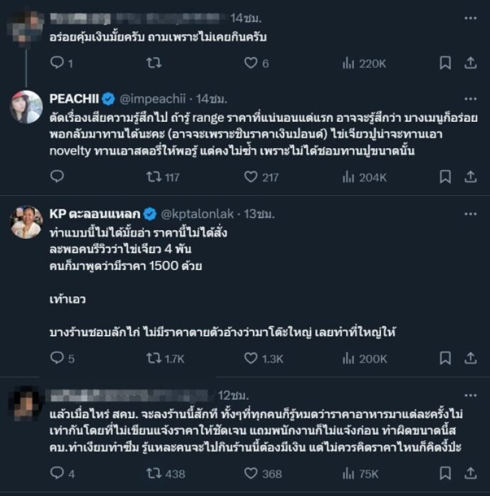The image size is (490, 496).
Task: Open more options on PEACHII's tweet
Action: pyautogui.click(x=470, y=99)
